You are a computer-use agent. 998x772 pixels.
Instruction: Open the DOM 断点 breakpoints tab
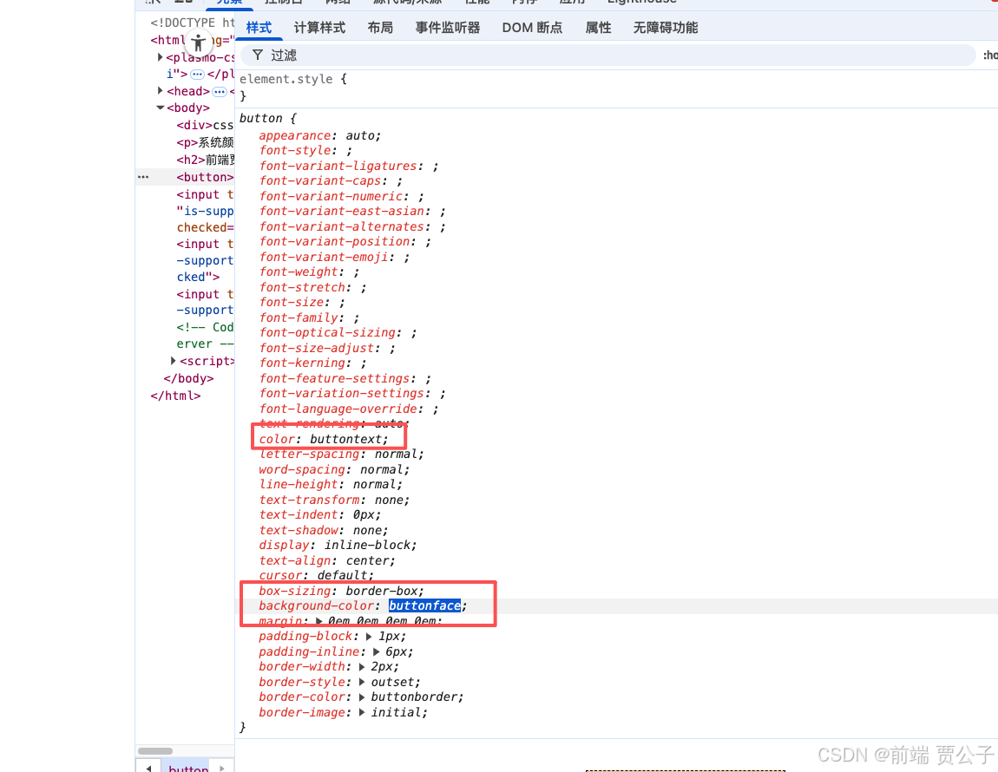[532, 28]
